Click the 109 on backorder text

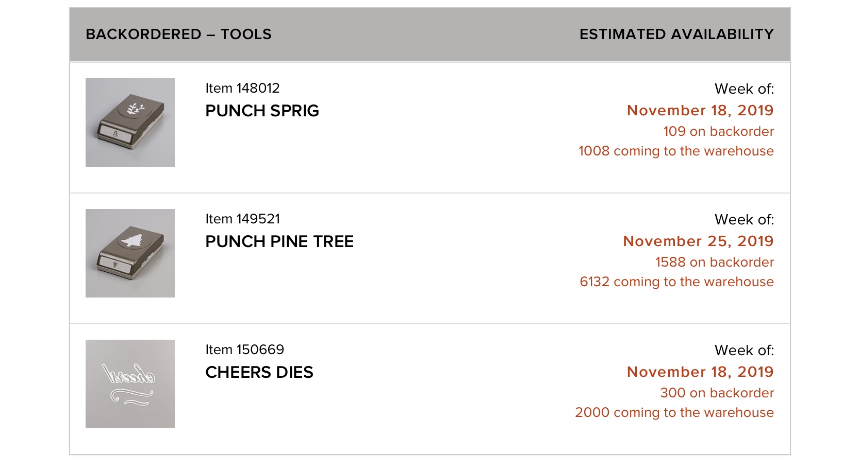[718, 131]
